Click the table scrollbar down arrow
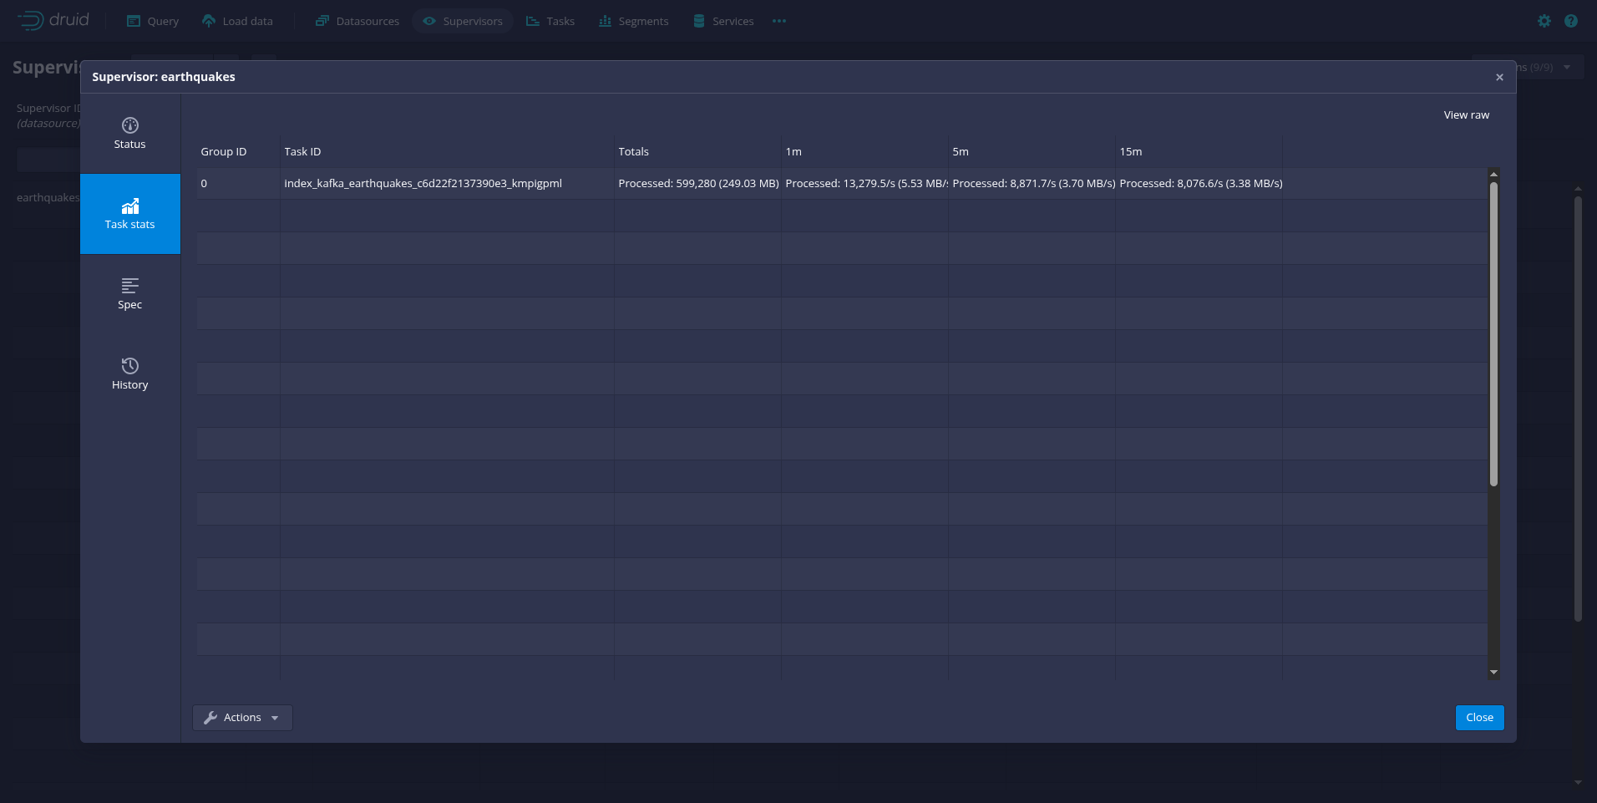Image resolution: width=1597 pixels, height=803 pixels. click(x=1493, y=672)
